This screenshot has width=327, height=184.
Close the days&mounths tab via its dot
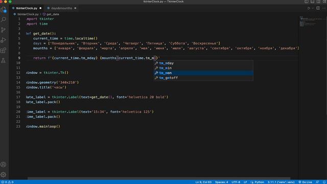tap(75, 8)
